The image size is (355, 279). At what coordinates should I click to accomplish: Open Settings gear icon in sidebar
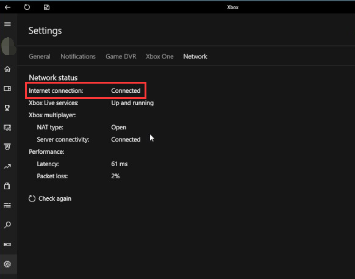[x=7, y=264]
